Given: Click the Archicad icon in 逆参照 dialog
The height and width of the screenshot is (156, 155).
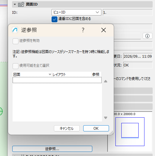Looking at the screenshot, I should [15, 30].
